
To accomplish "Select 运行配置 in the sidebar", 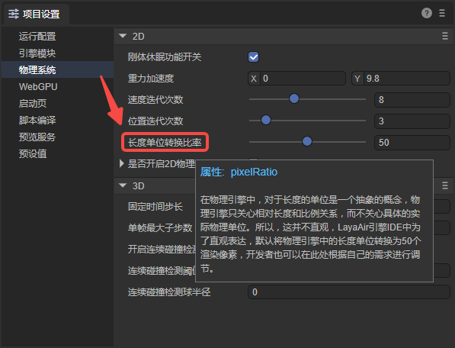I will click(37, 37).
